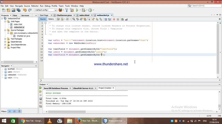Open the Refactor menu
This screenshot has width=222, height=124.
pyautogui.click(x=35, y=6)
